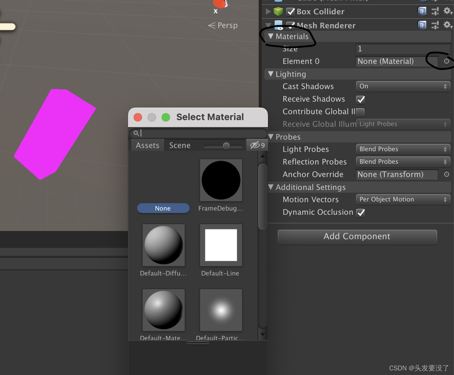
Task: Select the Assets tab
Action: coord(147,145)
